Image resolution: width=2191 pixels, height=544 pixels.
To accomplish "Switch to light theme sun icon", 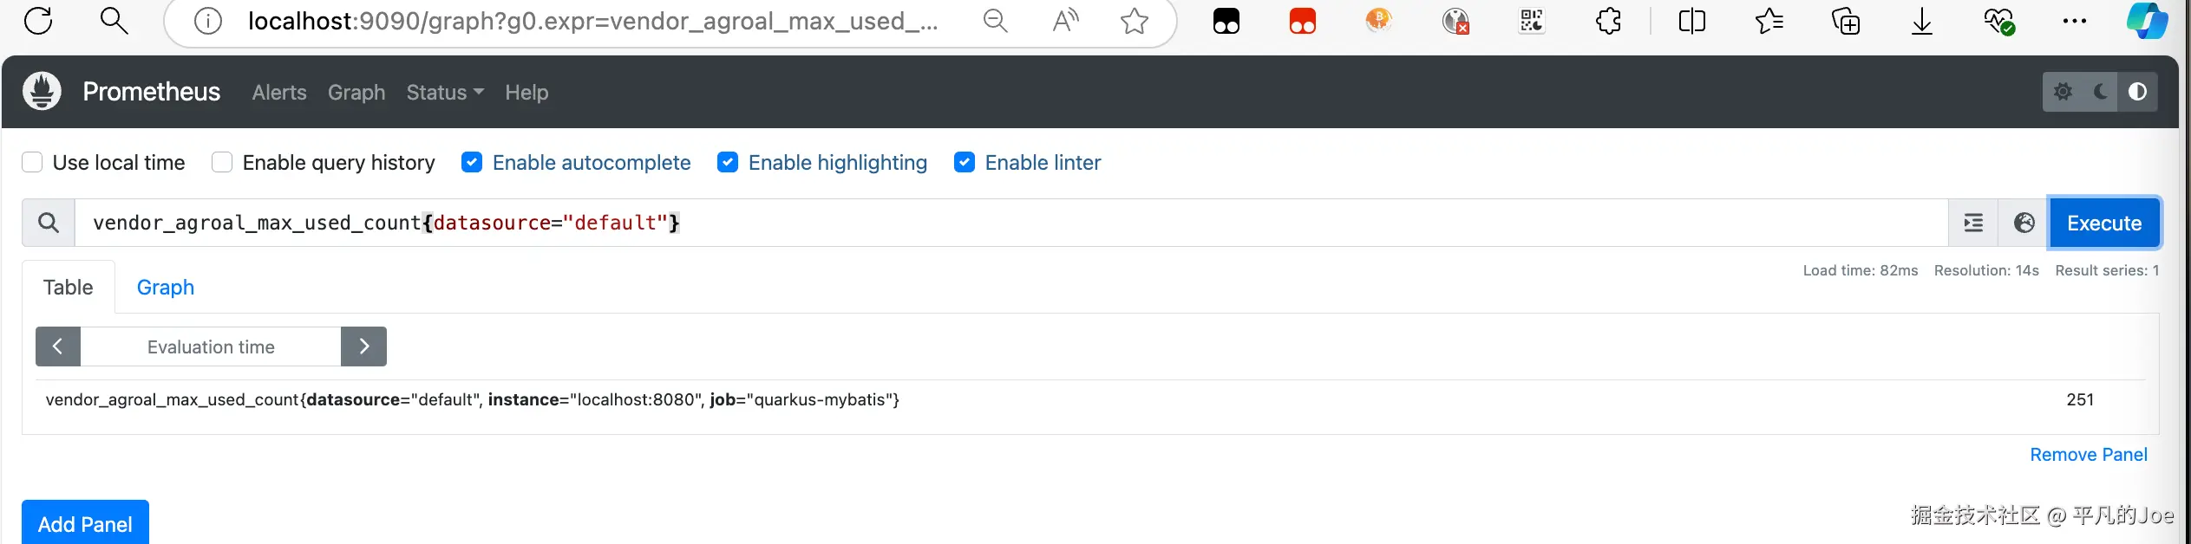I will pos(2063,92).
